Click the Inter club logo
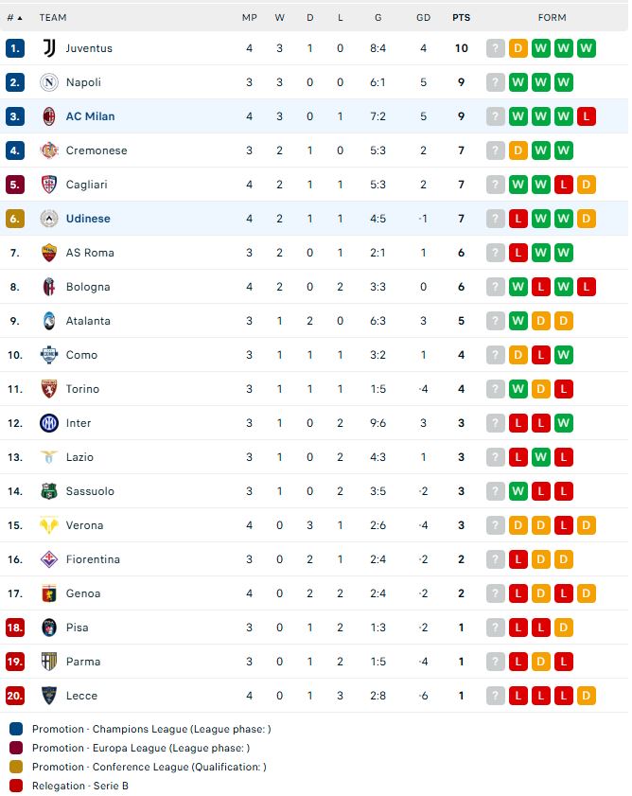This screenshot has height=796, width=632. click(x=49, y=423)
